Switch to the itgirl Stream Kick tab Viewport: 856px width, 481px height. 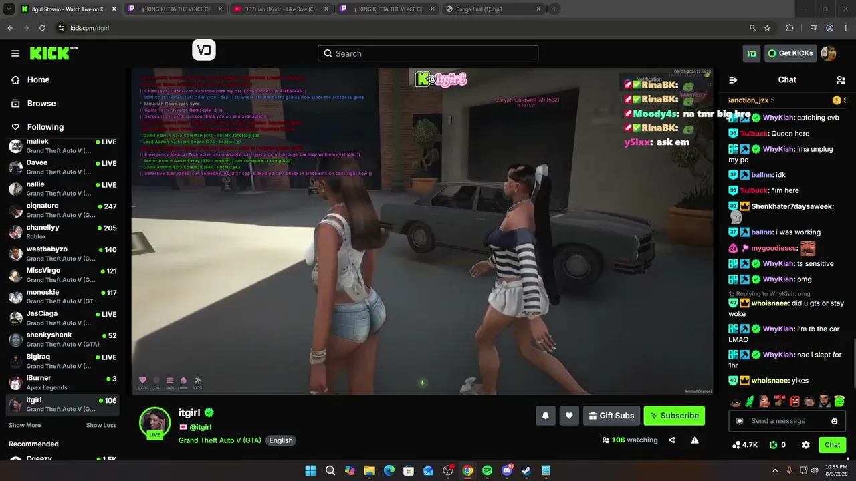click(x=68, y=9)
